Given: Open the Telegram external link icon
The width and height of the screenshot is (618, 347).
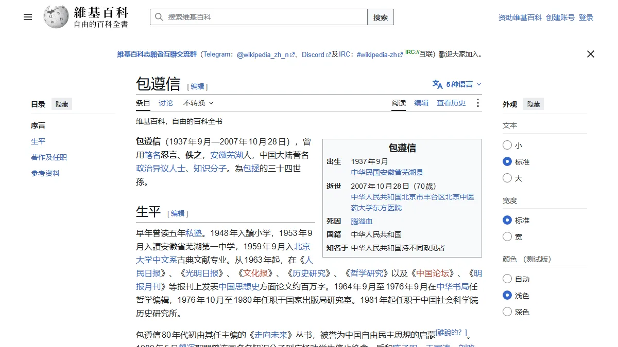Looking at the screenshot, I should pos(293,55).
